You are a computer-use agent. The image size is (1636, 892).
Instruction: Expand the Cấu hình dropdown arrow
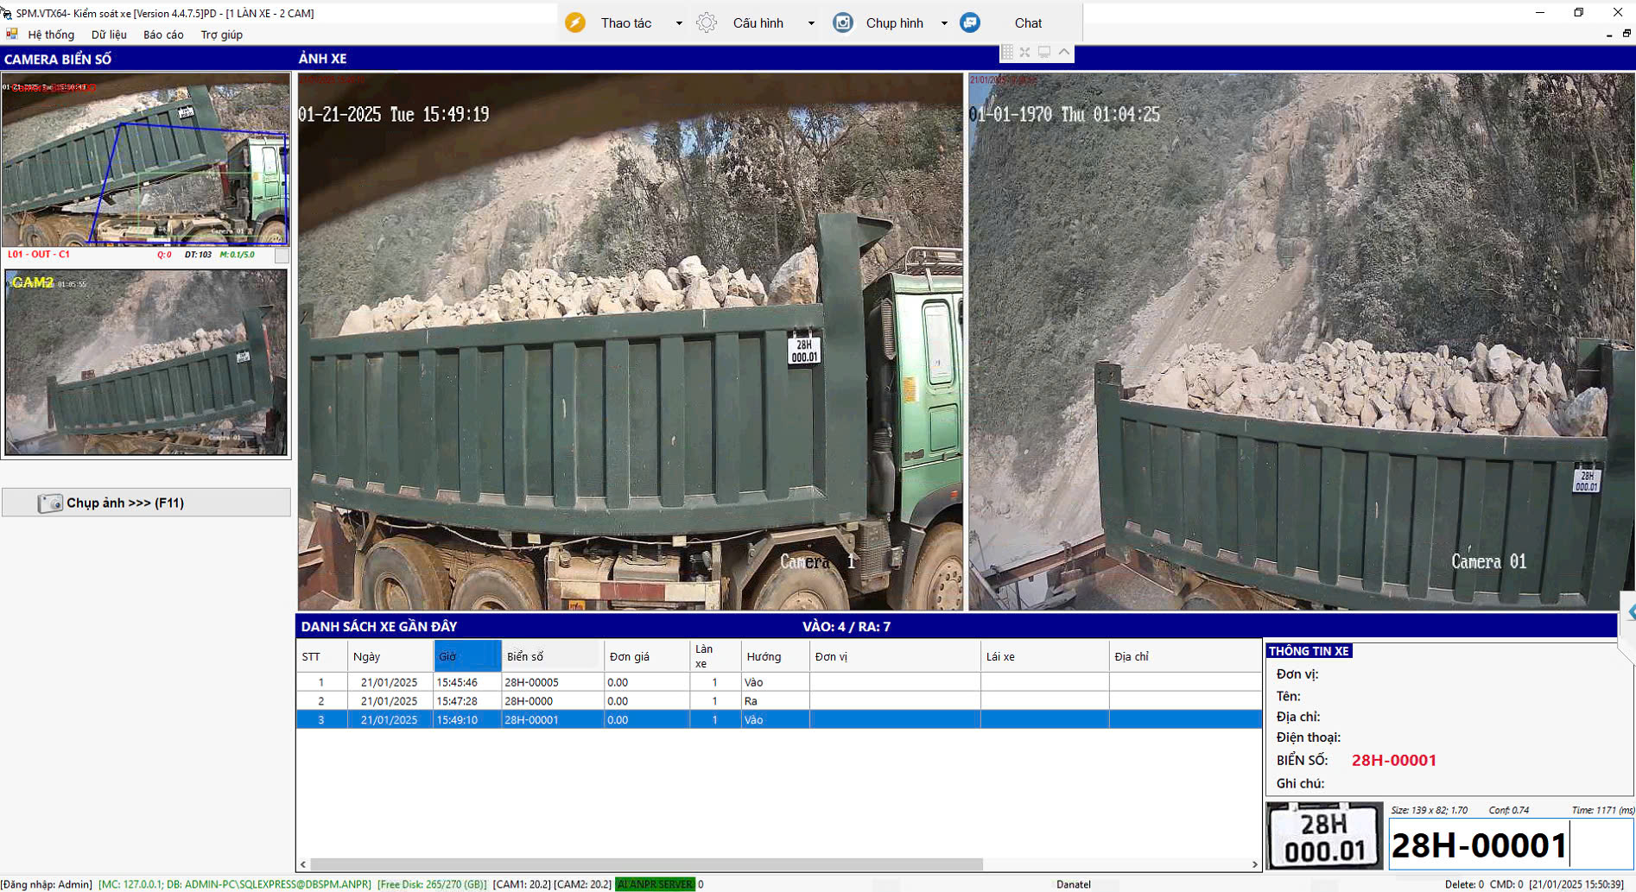811,23
